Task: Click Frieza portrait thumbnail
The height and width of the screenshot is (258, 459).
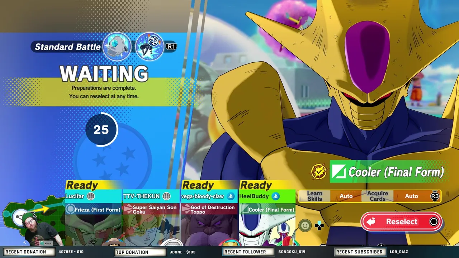Action: (x=94, y=230)
